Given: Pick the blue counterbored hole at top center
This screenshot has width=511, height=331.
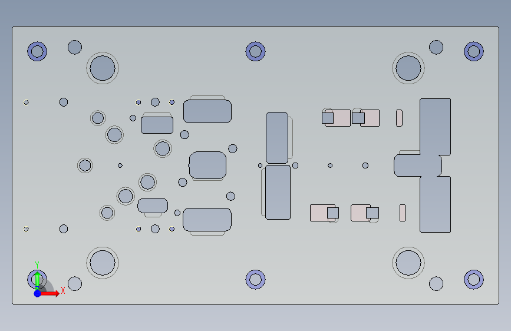Looking at the screenshot, I should tap(256, 51).
